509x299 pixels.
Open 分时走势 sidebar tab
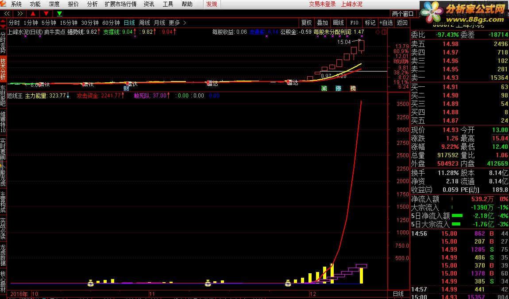pos(3,43)
